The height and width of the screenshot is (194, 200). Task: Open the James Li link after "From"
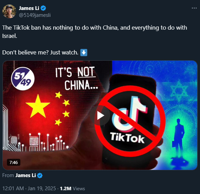(26, 175)
